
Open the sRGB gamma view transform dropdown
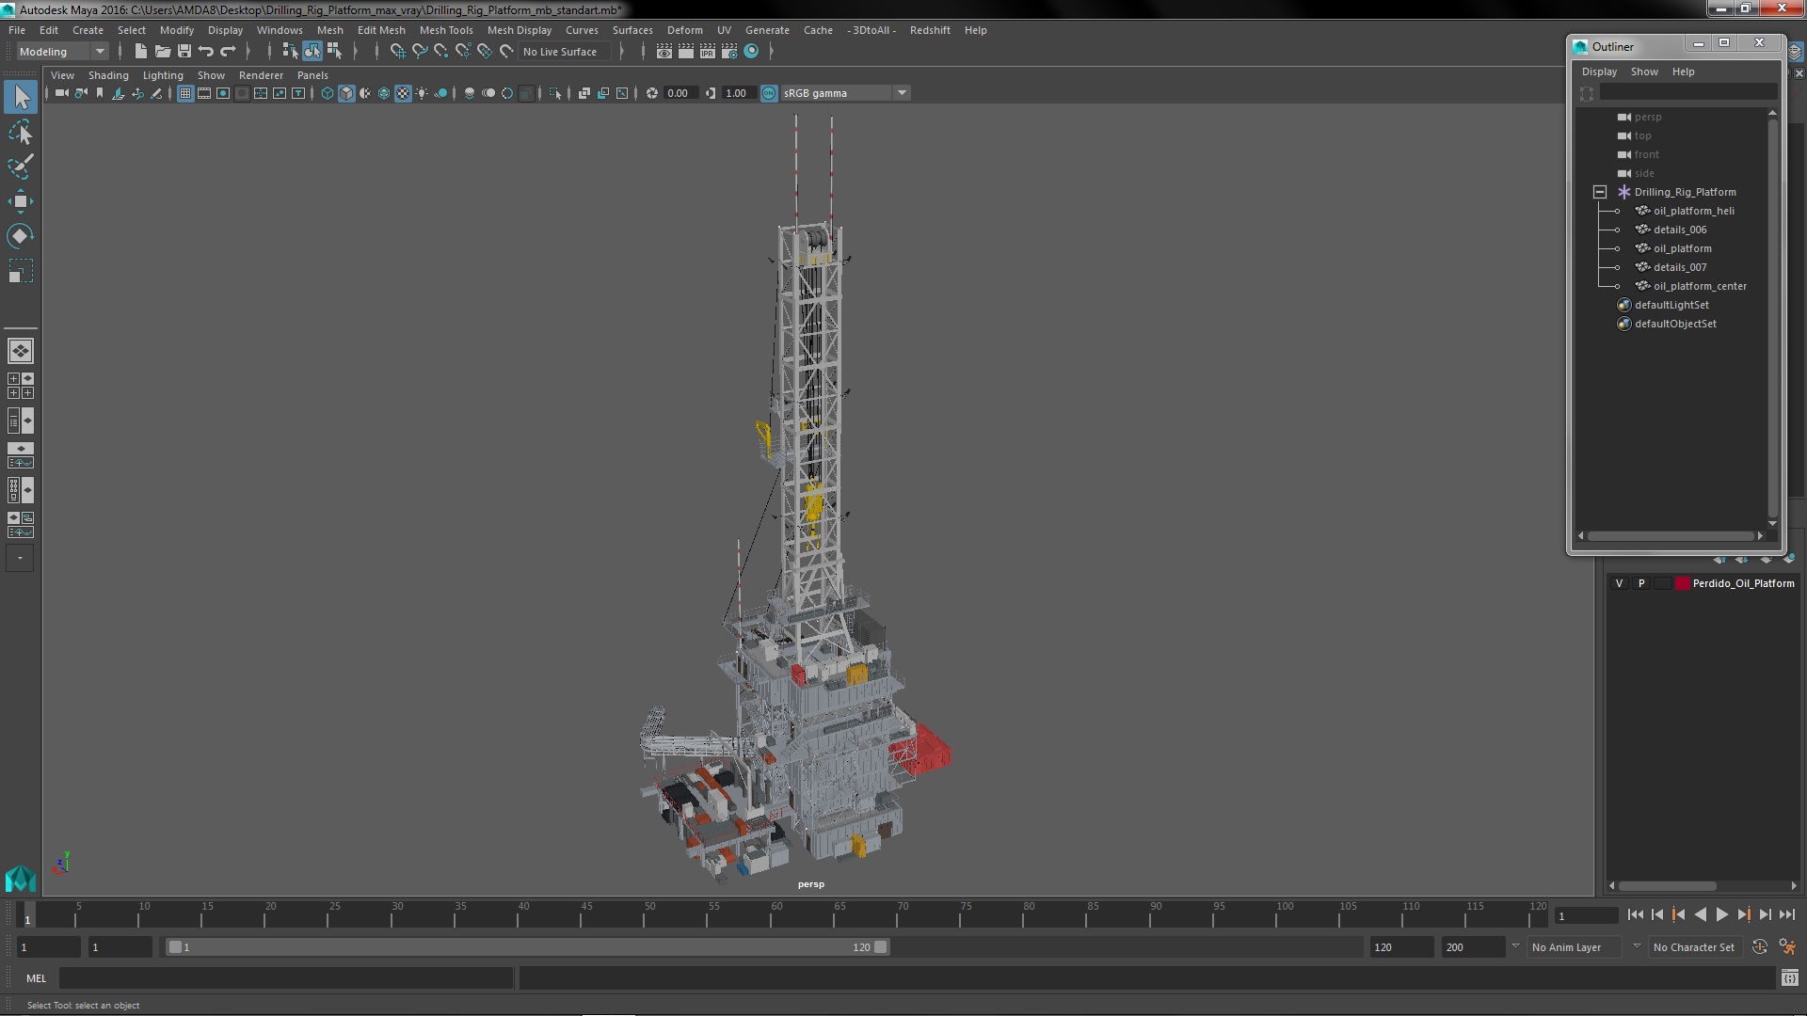(902, 93)
